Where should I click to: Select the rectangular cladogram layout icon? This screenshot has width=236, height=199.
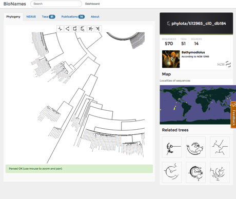tap(75, 29)
